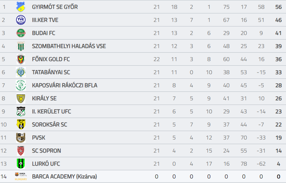Image resolution: width=286 pixels, height=183 pixels.
Task: Click the Főnix Gold FC logo
Action: 21,59
